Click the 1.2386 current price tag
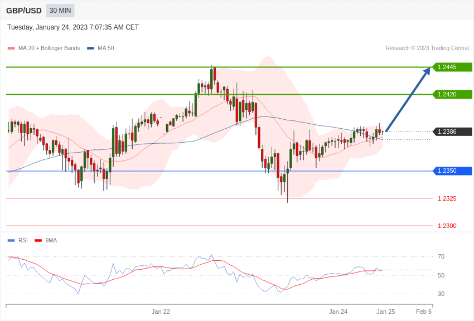Image resolution: width=474 pixels, height=321 pixels. click(x=452, y=132)
